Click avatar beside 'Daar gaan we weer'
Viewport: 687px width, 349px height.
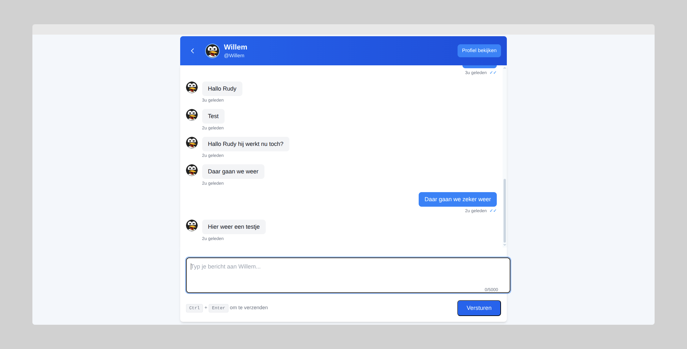192,170
